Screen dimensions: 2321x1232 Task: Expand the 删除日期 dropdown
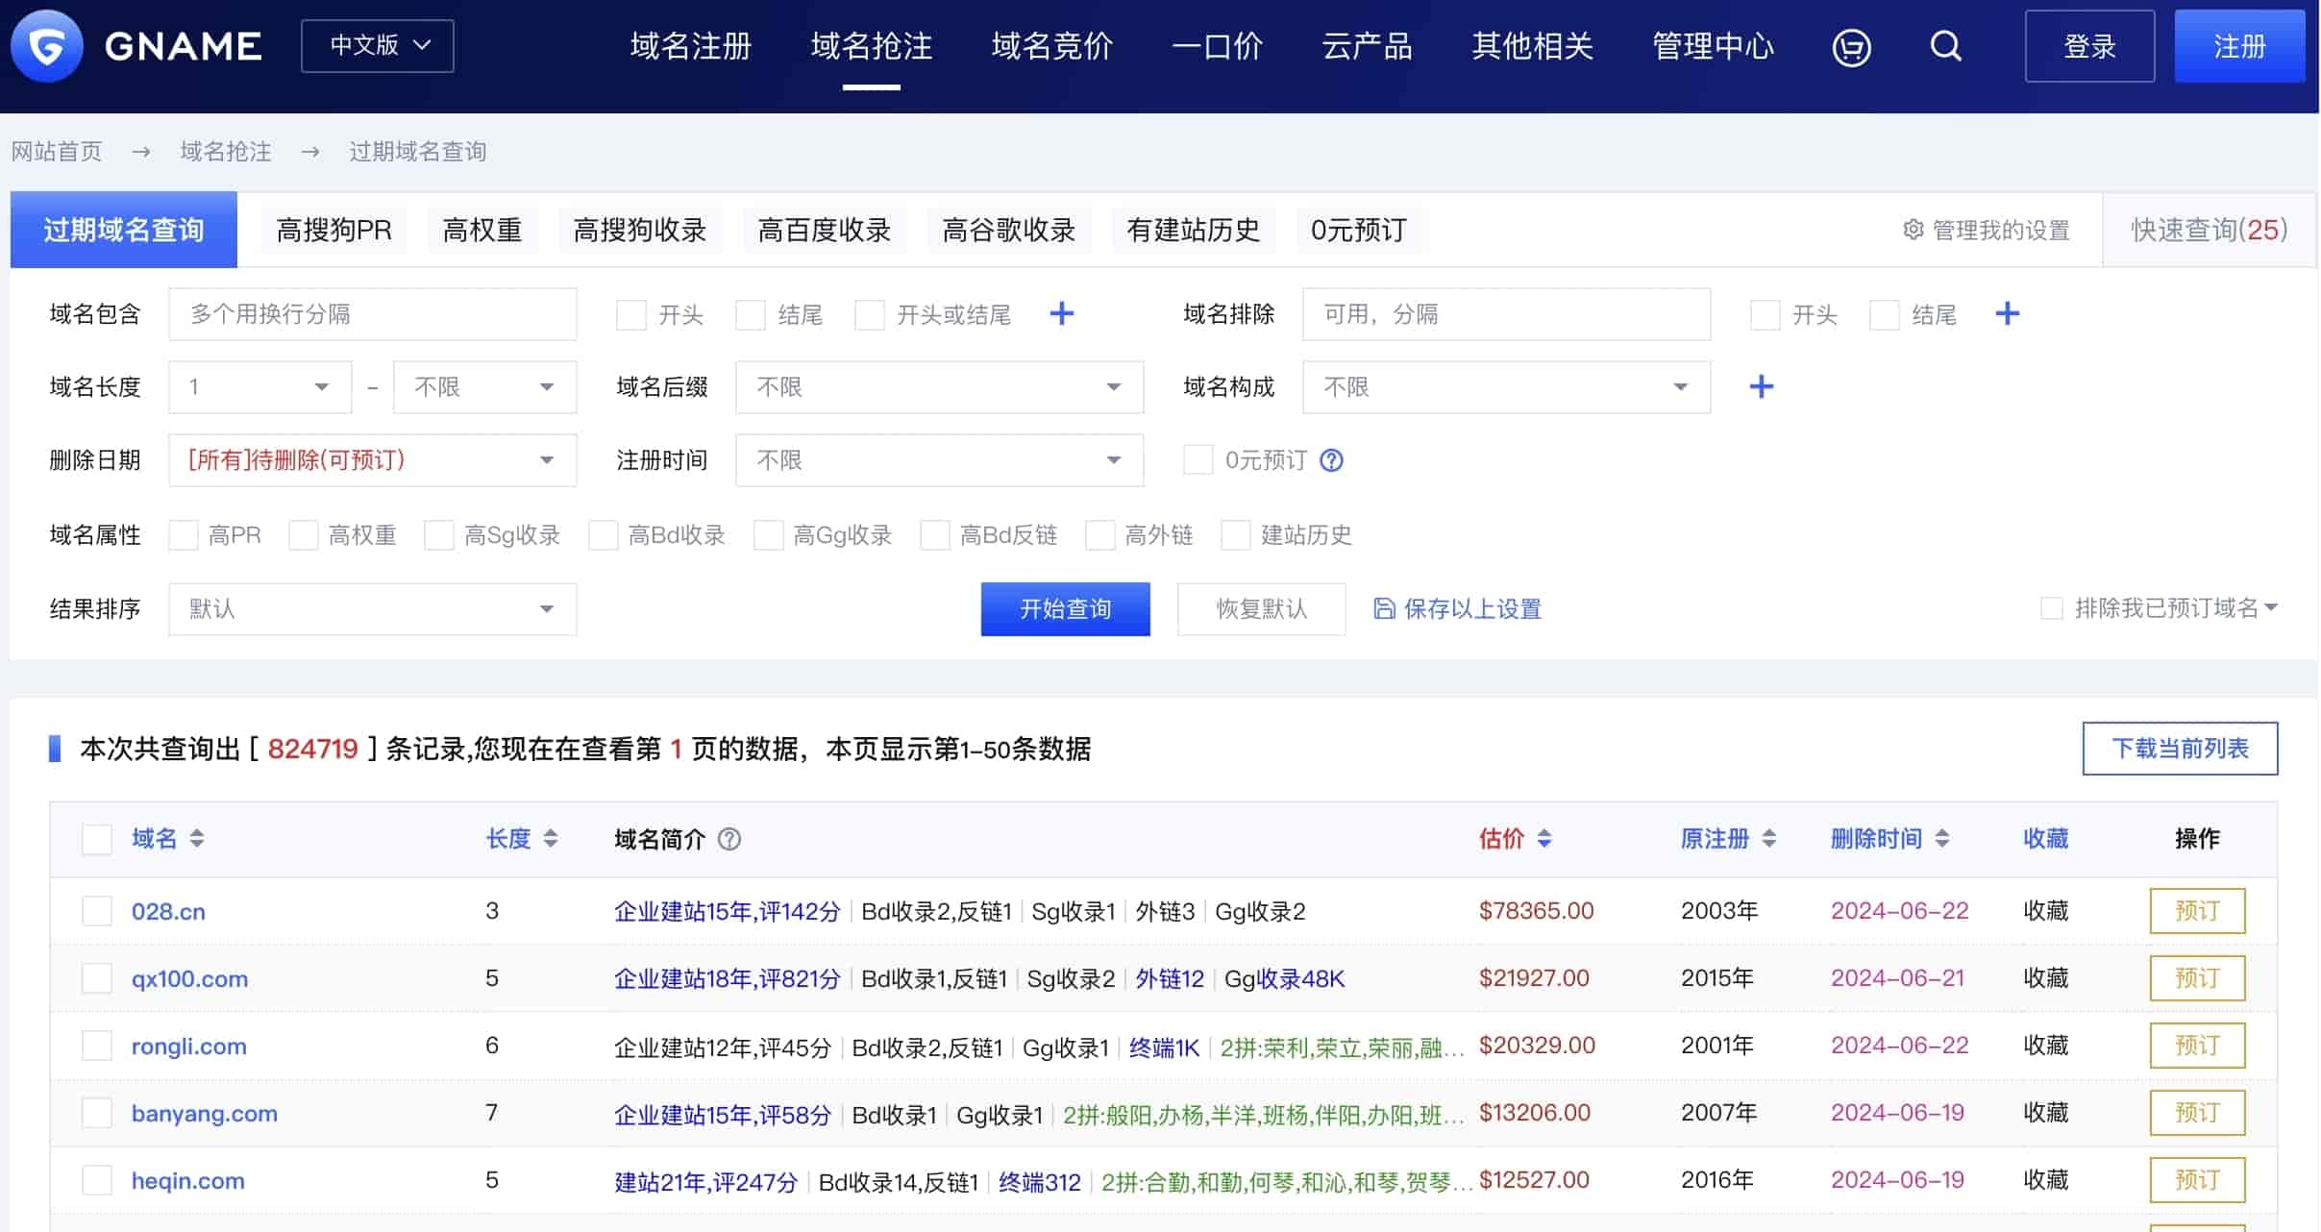pos(372,460)
